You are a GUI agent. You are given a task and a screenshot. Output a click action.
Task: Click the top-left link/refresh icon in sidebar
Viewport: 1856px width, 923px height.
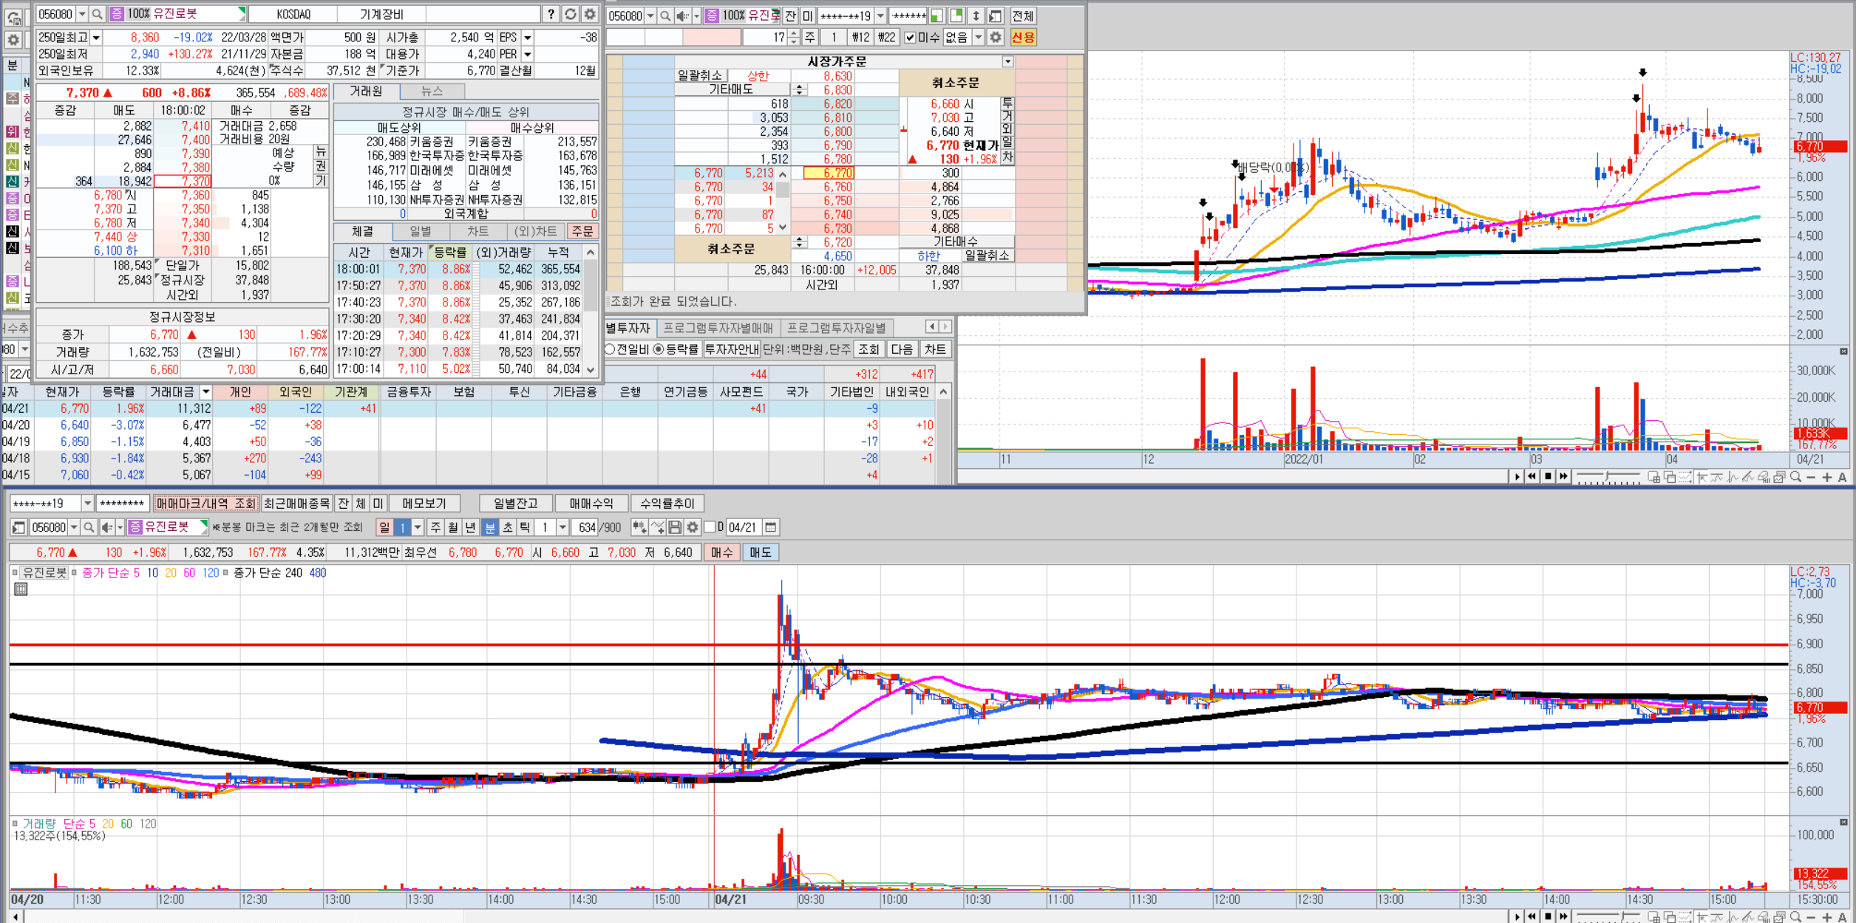[x=13, y=17]
